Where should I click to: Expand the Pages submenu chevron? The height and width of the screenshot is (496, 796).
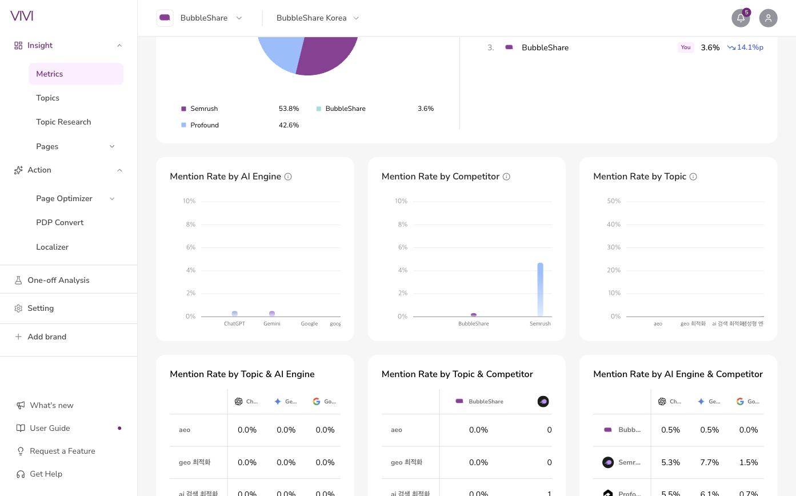112,146
